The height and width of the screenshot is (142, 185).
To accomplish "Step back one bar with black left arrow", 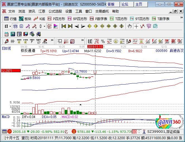I will click(77, 26).
